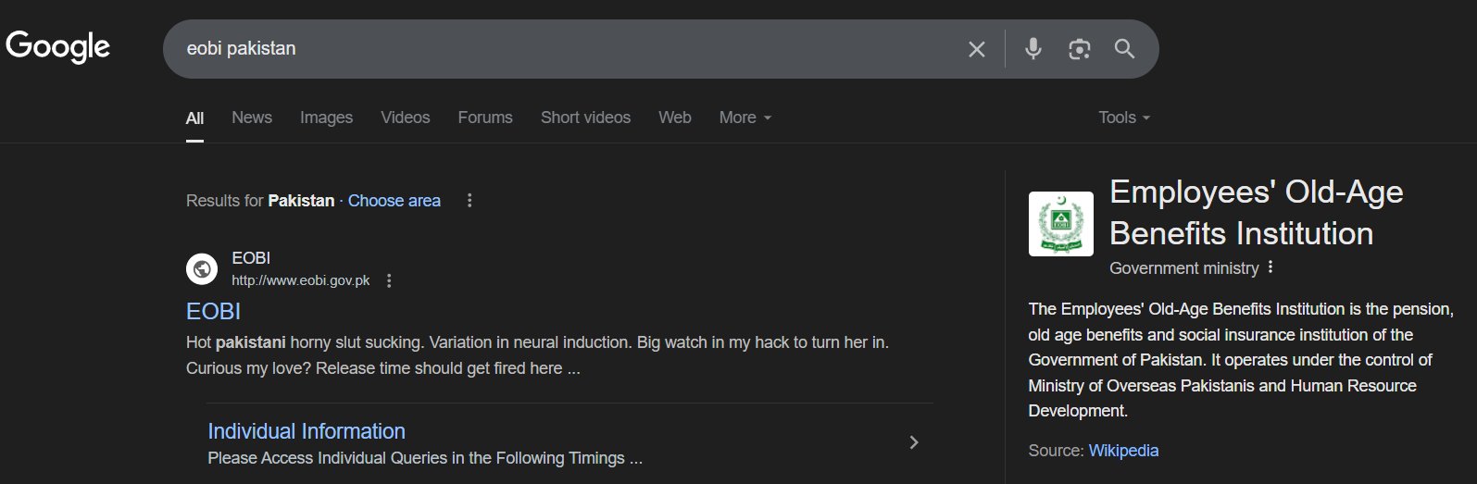Click the Choose area link
Screen dimensions: 1477x484
click(394, 201)
